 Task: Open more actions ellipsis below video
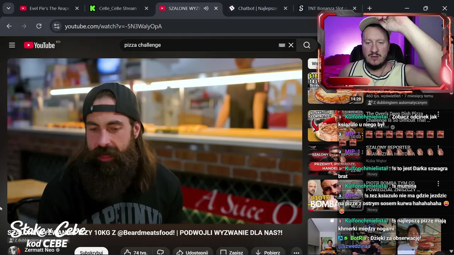tap(296, 253)
